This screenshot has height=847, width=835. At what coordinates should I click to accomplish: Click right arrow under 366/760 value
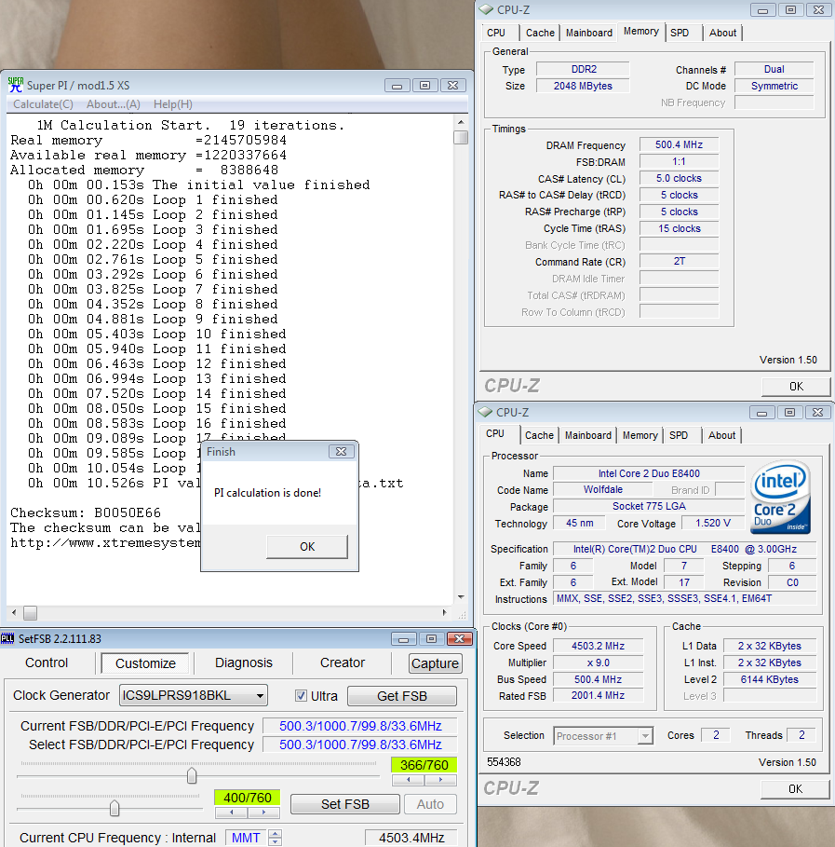[x=440, y=780]
